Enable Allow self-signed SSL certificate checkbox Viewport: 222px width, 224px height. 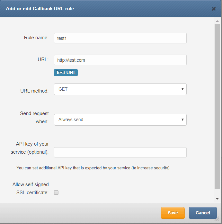[x=56, y=193]
